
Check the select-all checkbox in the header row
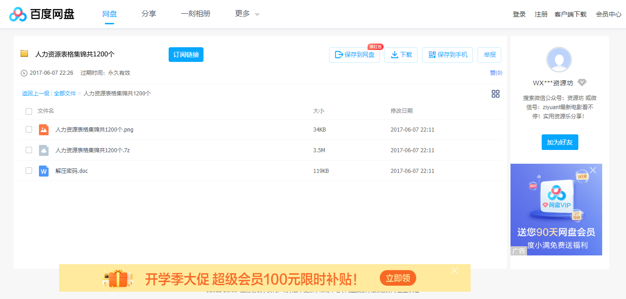29,111
